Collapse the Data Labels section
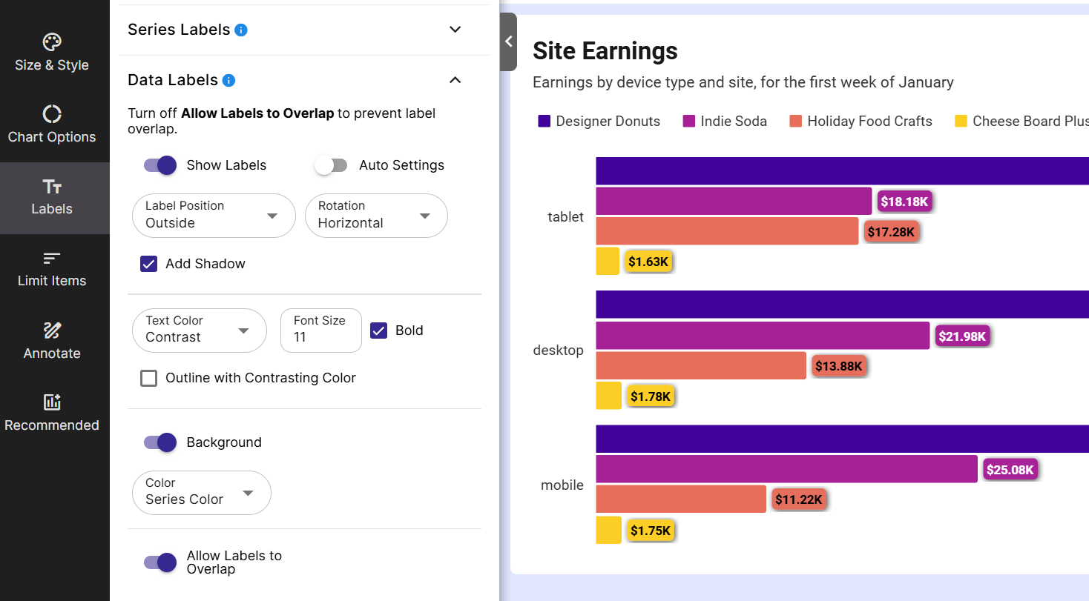1089x601 pixels. point(455,79)
